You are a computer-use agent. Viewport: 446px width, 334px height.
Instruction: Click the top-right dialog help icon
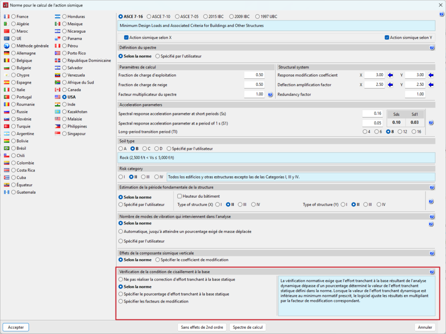[442, 14]
